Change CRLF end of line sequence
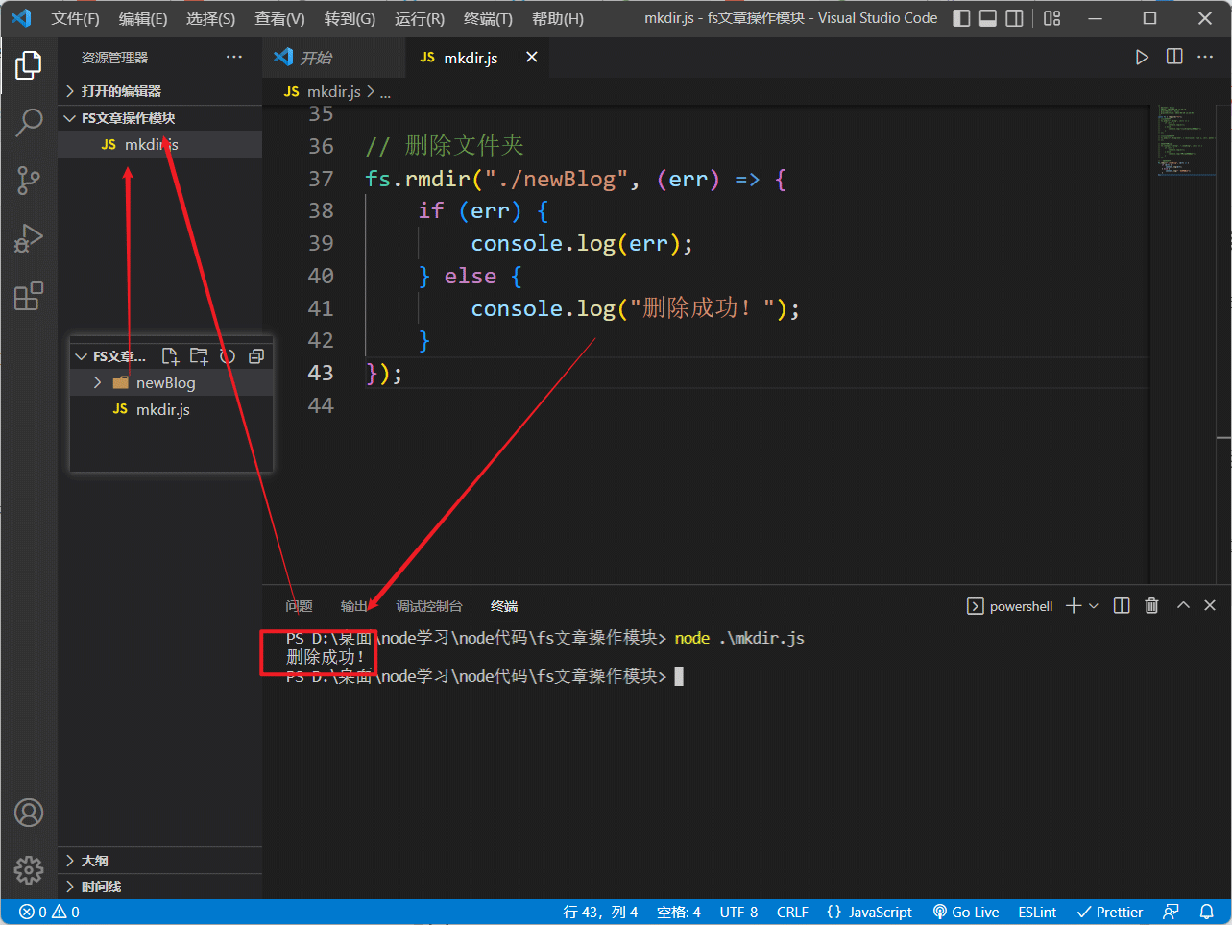The image size is (1232, 925). (x=792, y=912)
